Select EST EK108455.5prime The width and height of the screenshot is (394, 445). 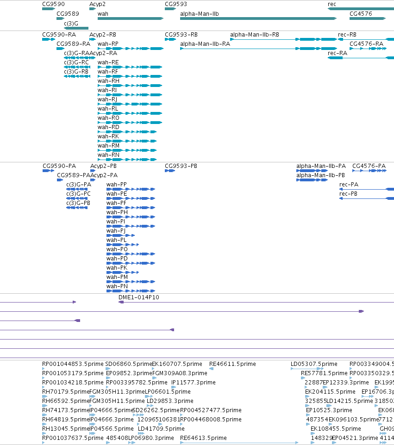click(336, 428)
